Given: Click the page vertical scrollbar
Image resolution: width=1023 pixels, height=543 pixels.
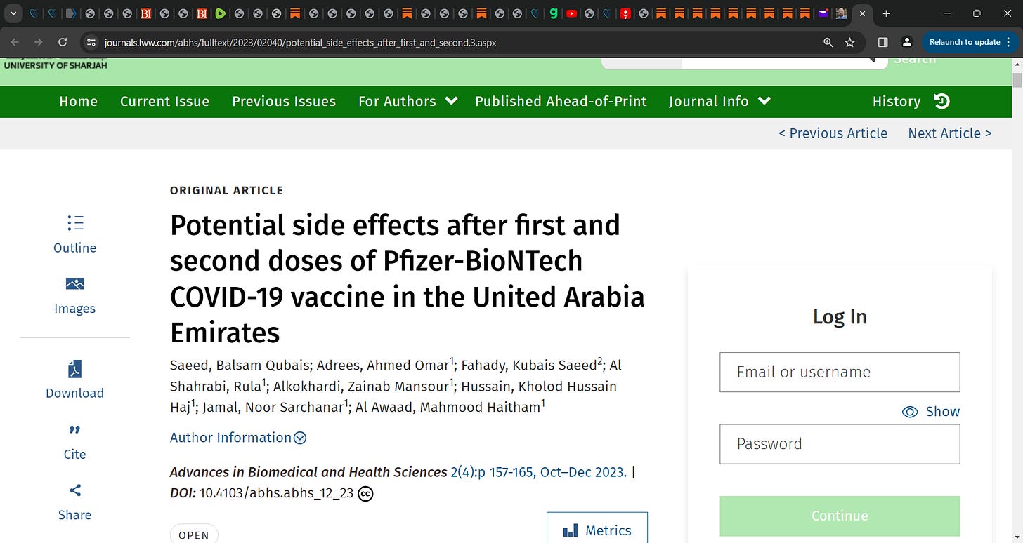Looking at the screenshot, I should (x=1017, y=302).
